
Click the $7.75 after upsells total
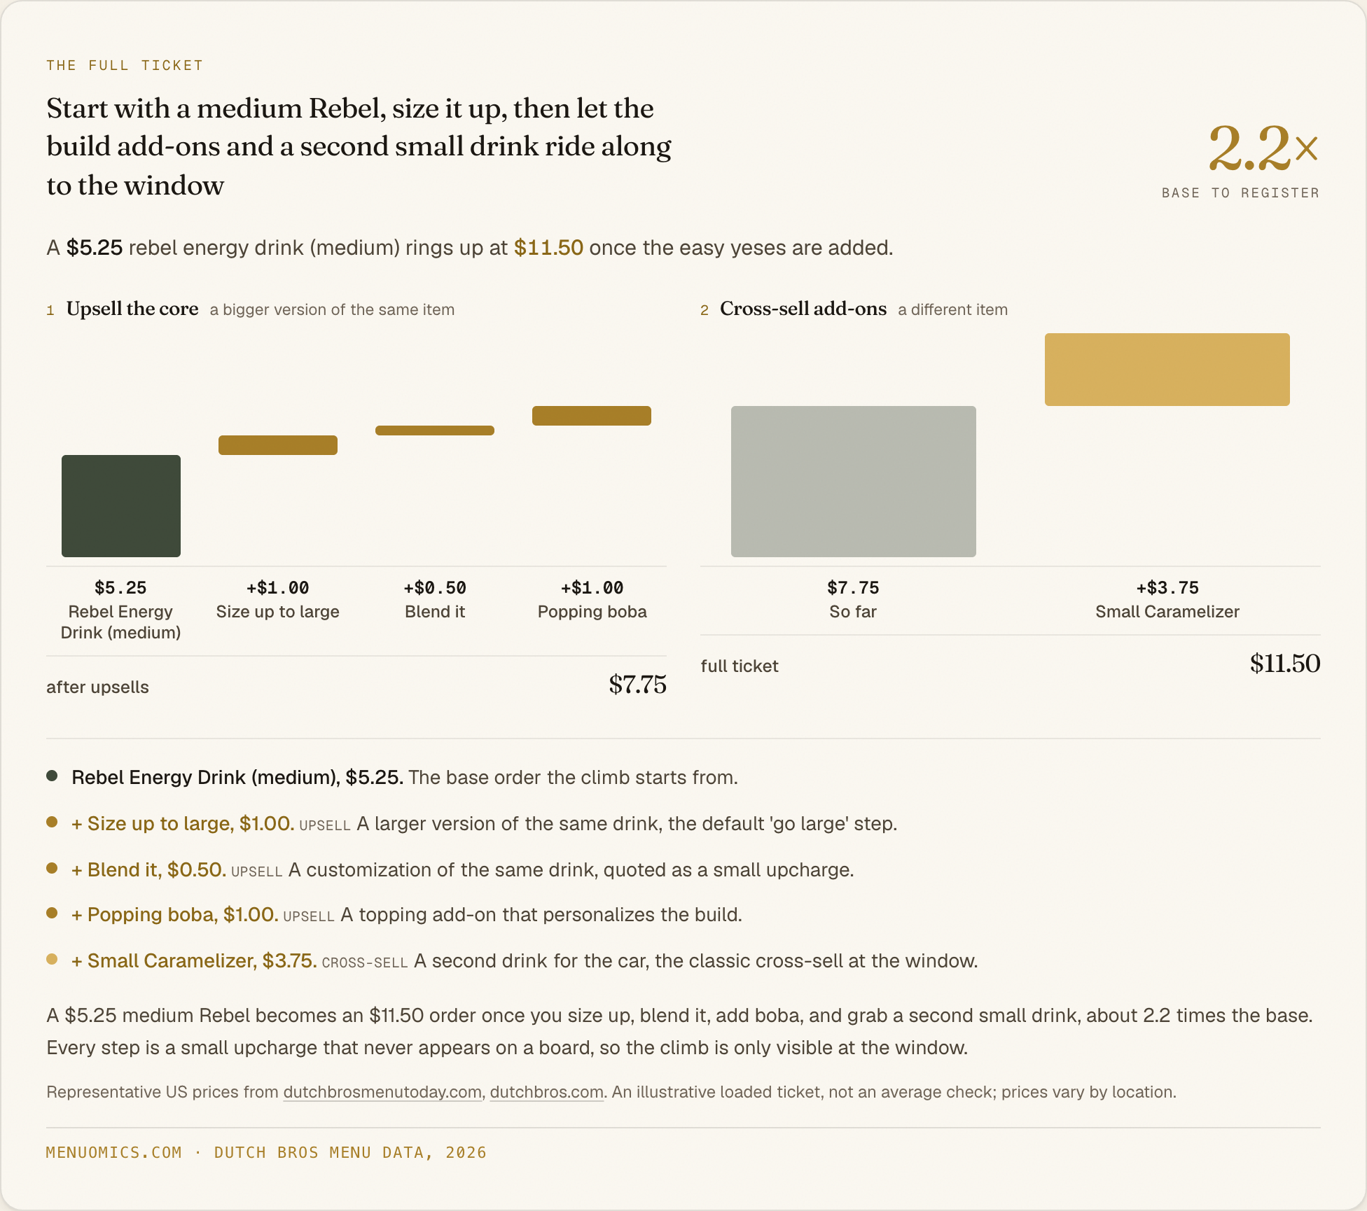[637, 685]
